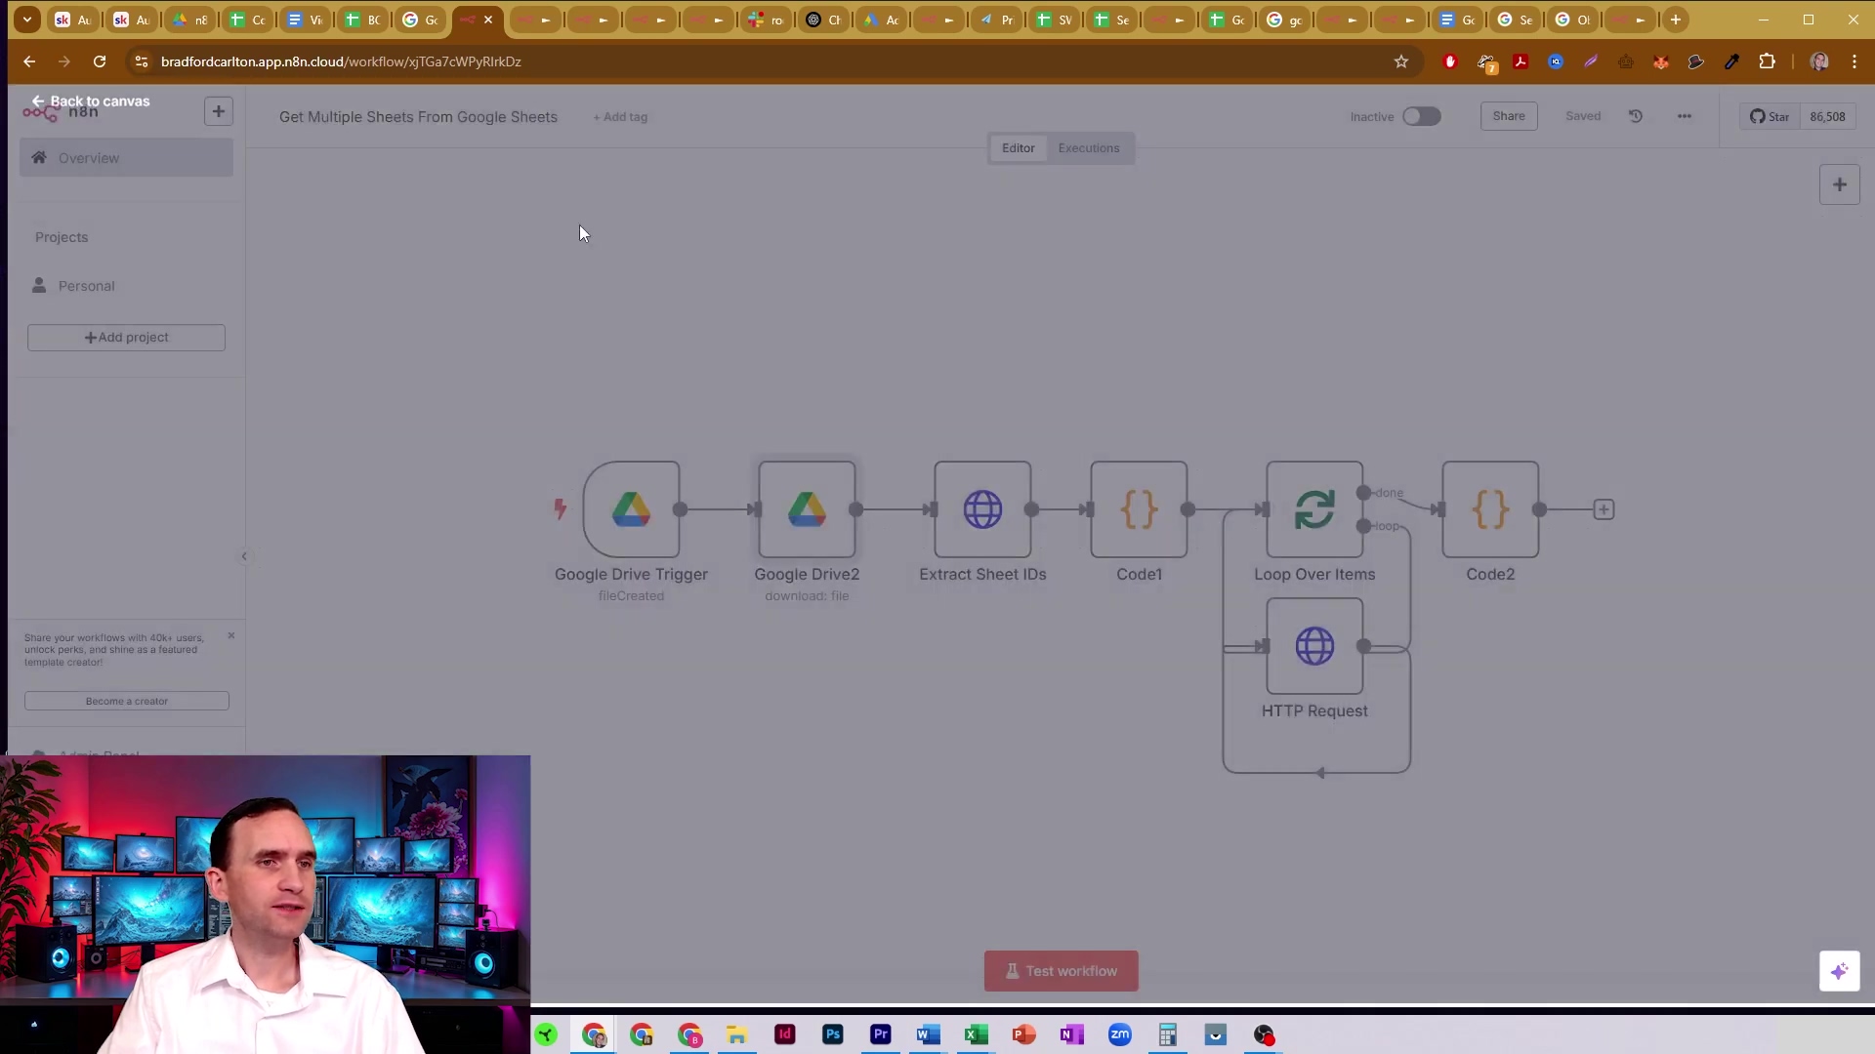The width and height of the screenshot is (1875, 1054).
Task: Click the Google Drive Trigger node icon
Action: (x=631, y=509)
